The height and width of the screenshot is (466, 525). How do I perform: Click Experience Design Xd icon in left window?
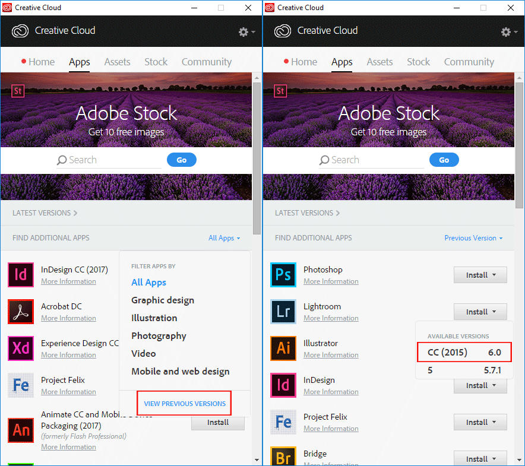[21, 348]
